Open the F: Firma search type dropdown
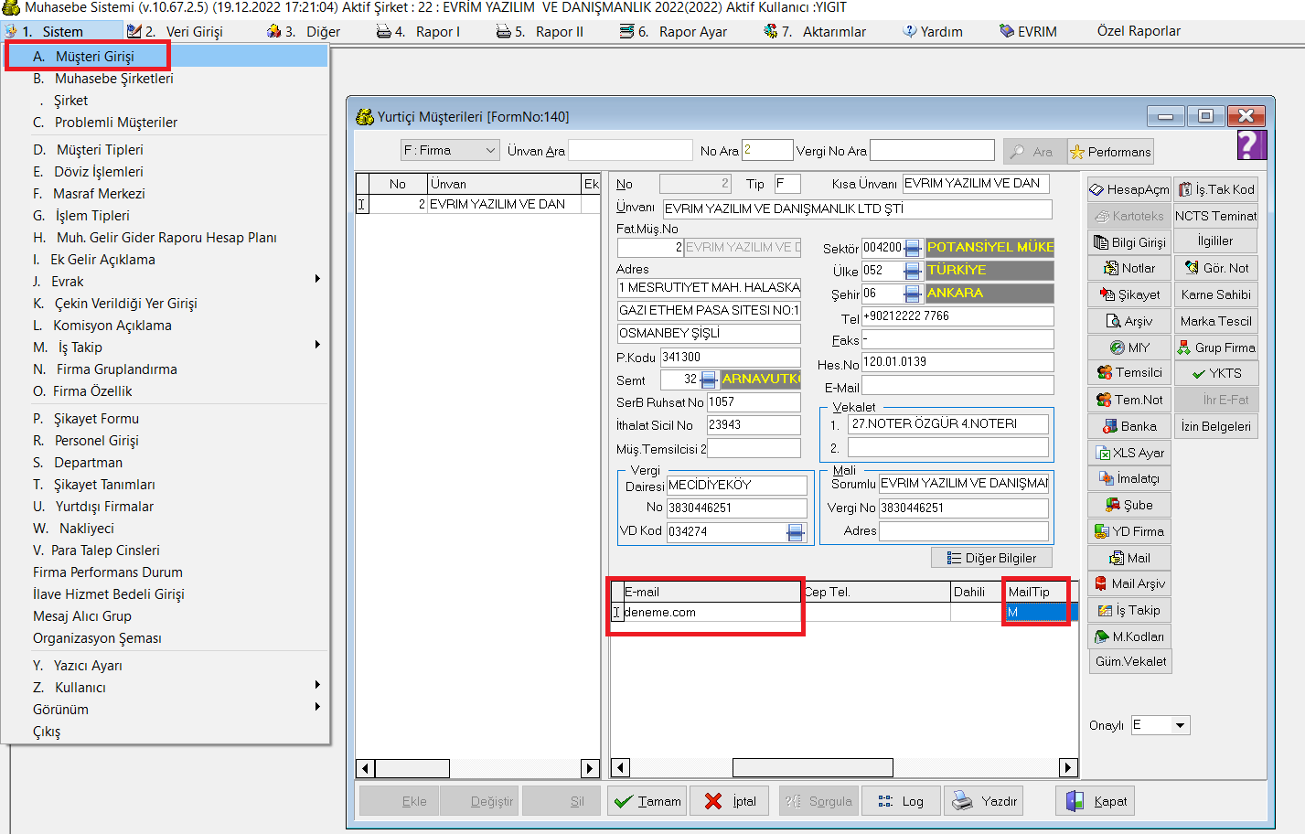Image resolution: width=1305 pixels, height=834 pixels. [450, 150]
